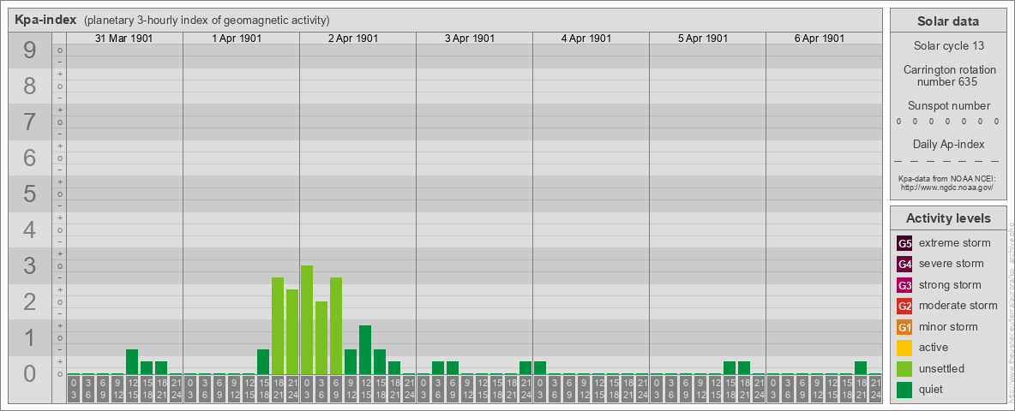
Task: Select the 2 Apr 1901 date header
Action: tap(353, 39)
